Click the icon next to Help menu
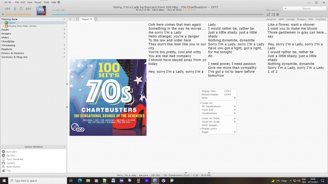Screen dimensions: 328x184 click(x=59, y=2)
